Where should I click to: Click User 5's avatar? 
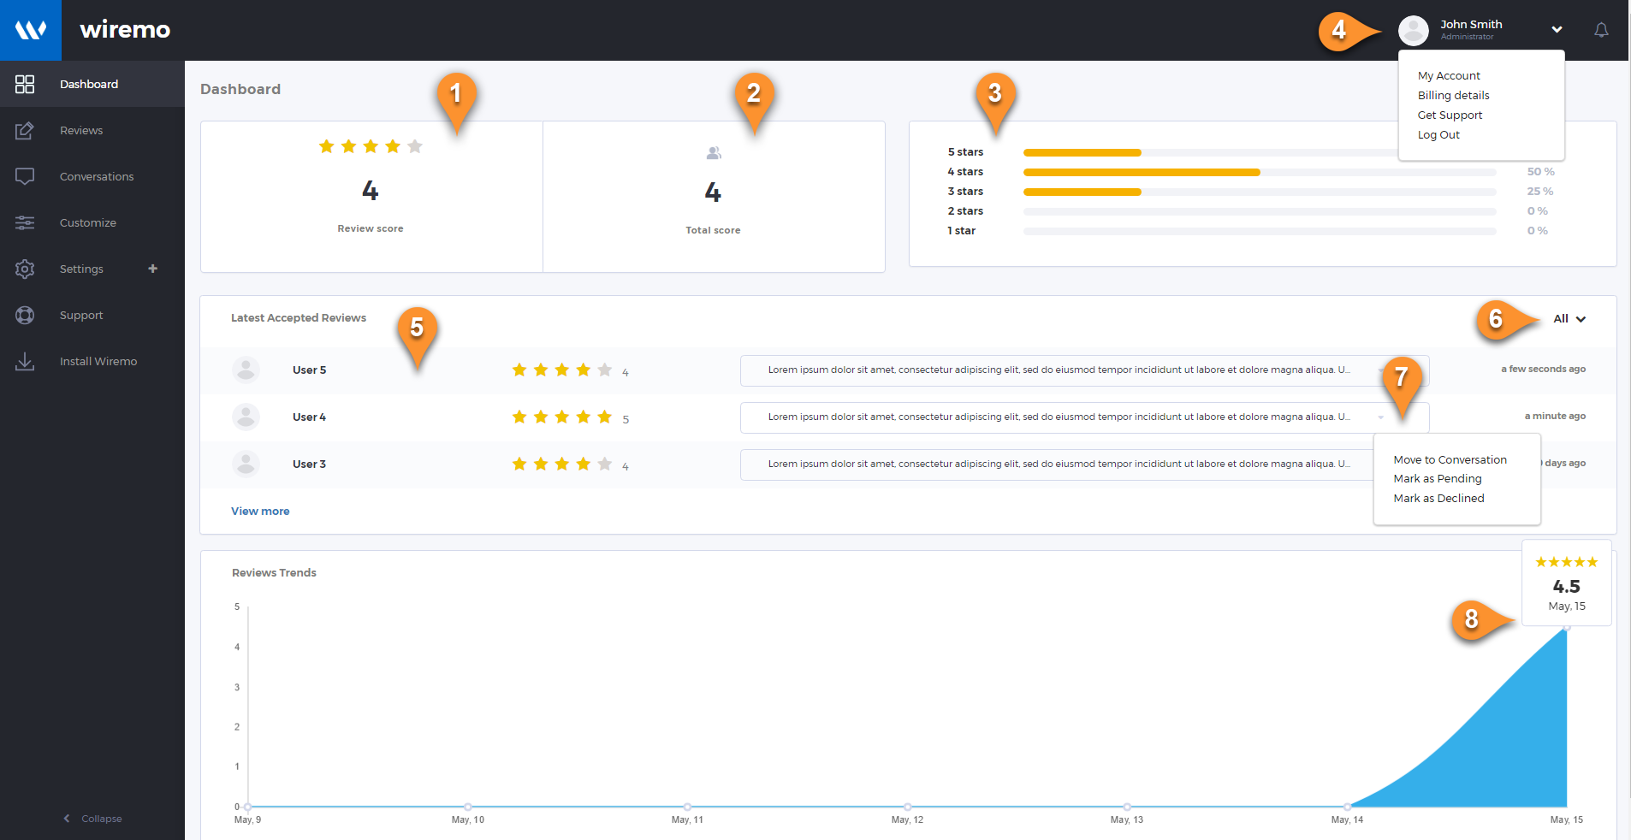pos(246,370)
